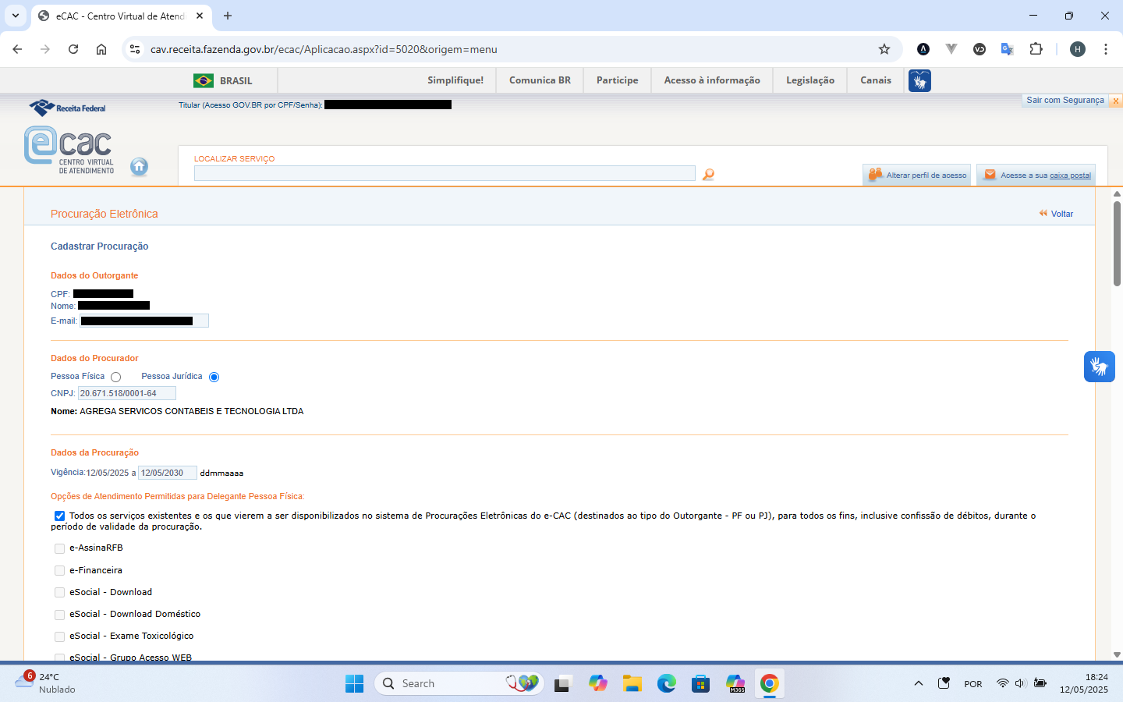Open File Explorer from the taskbar
Image resolution: width=1123 pixels, height=702 pixels.
tap(632, 684)
